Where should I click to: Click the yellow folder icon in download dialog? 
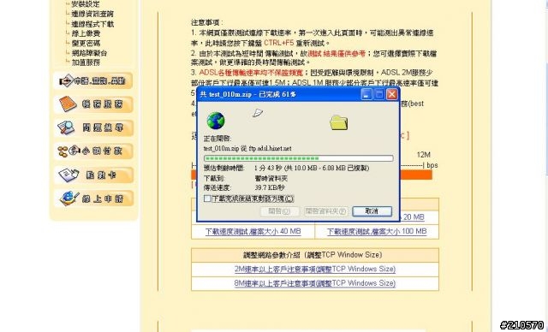click(339, 123)
